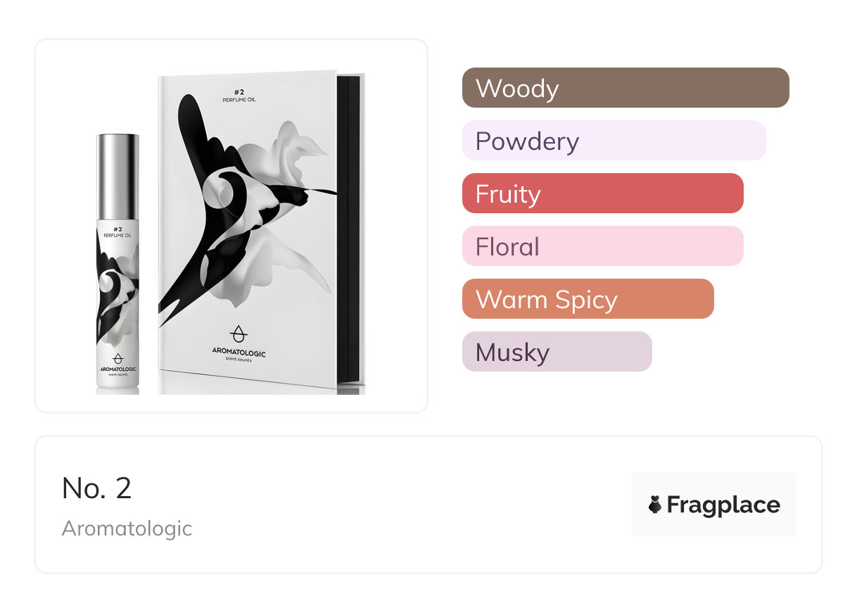Click the Warm Spicy accord bar
This screenshot has width=857, height=608.
click(588, 299)
